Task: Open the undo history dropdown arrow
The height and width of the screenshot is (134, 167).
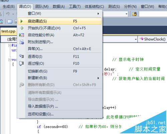Action: [13, 14]
